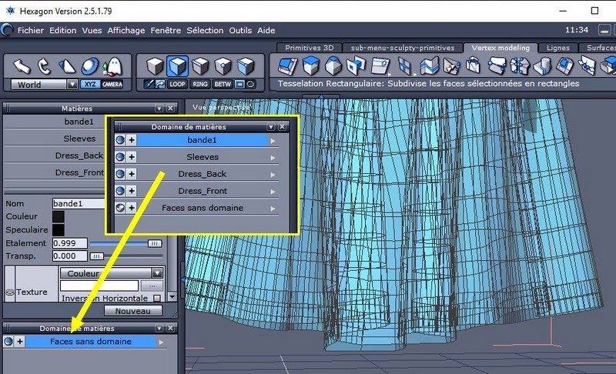The width and height of the screenshot is (616, 374).
Task: Toggle the sphere icon beside Dress_Front domain
Action: point(120,191)
